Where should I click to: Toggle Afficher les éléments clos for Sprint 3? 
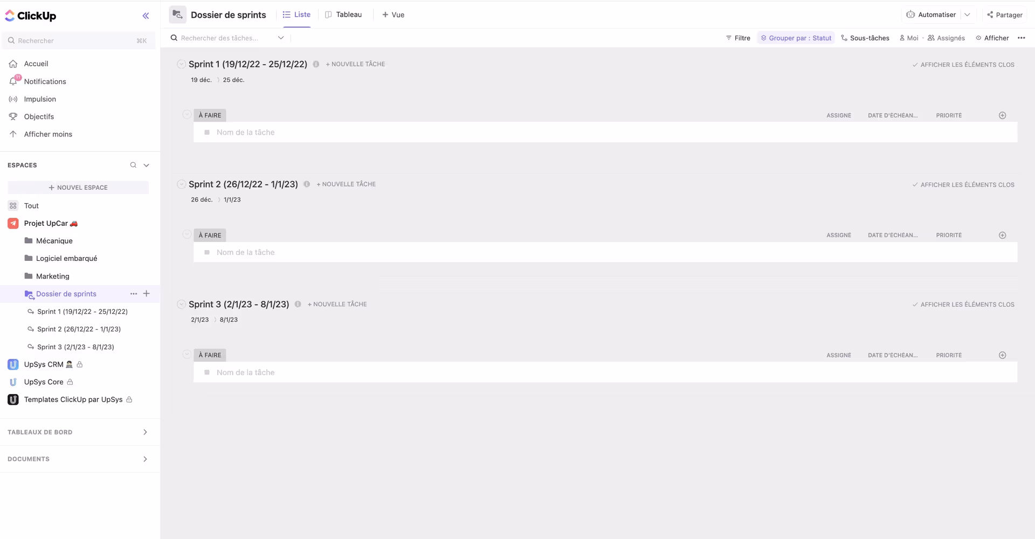click(963, 305)
